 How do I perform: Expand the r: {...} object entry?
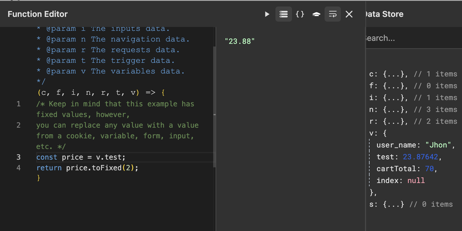tap(413, 121)
